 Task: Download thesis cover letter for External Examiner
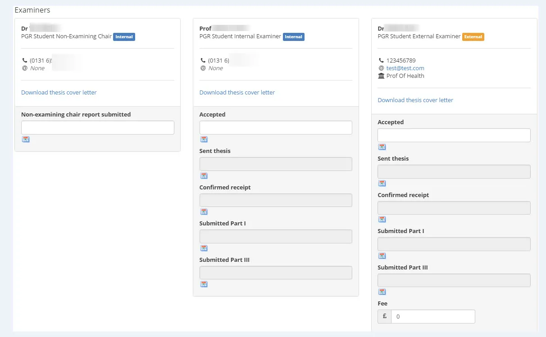[x=415, y=100]
